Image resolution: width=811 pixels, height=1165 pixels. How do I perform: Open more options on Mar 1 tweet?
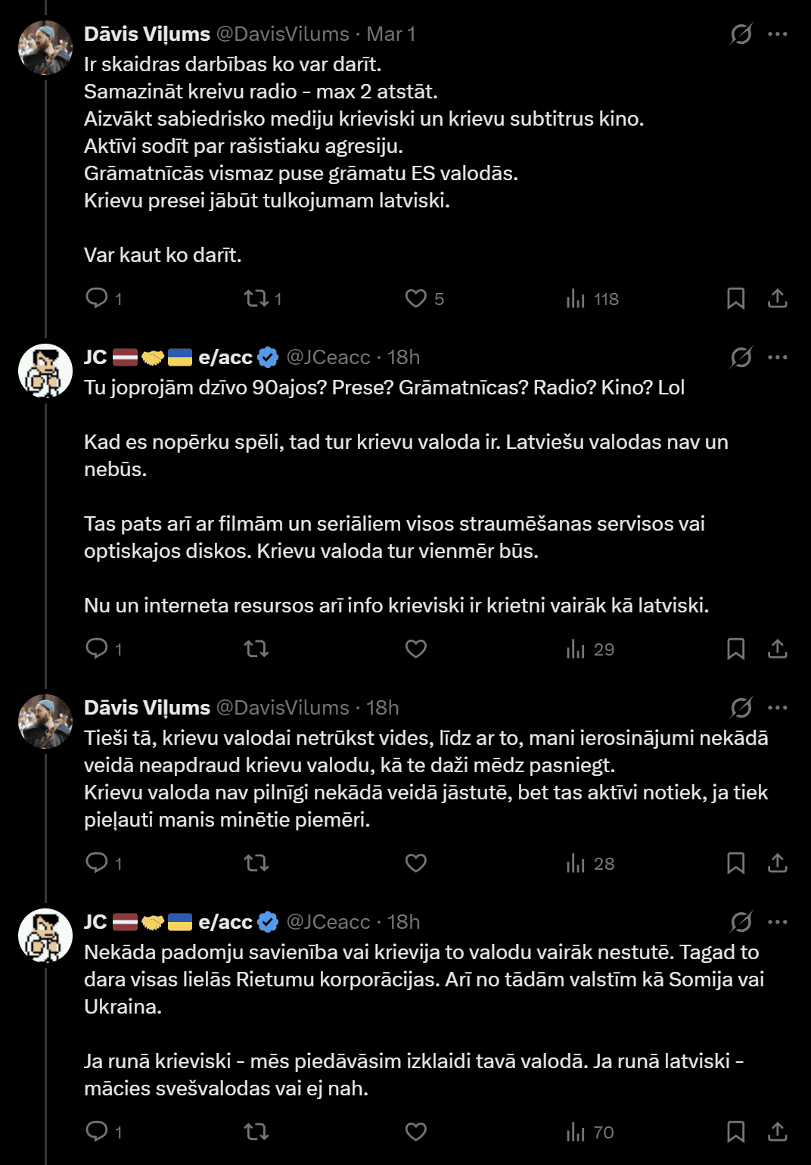(x=778, y=34)
